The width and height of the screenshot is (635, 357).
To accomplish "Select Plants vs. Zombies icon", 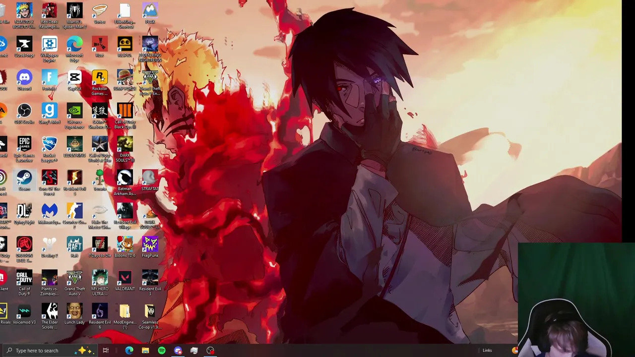I will point(49,283).
